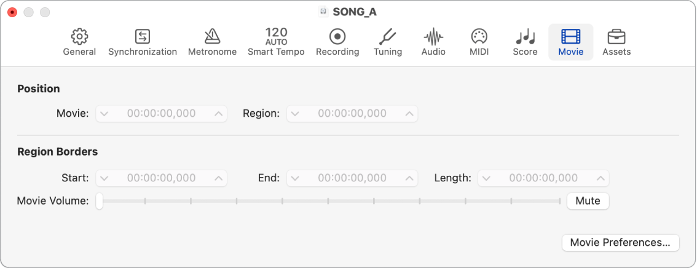Click the Movie position timecode field
This screenshot has width=697, height=268.
[x=161, y=114]
